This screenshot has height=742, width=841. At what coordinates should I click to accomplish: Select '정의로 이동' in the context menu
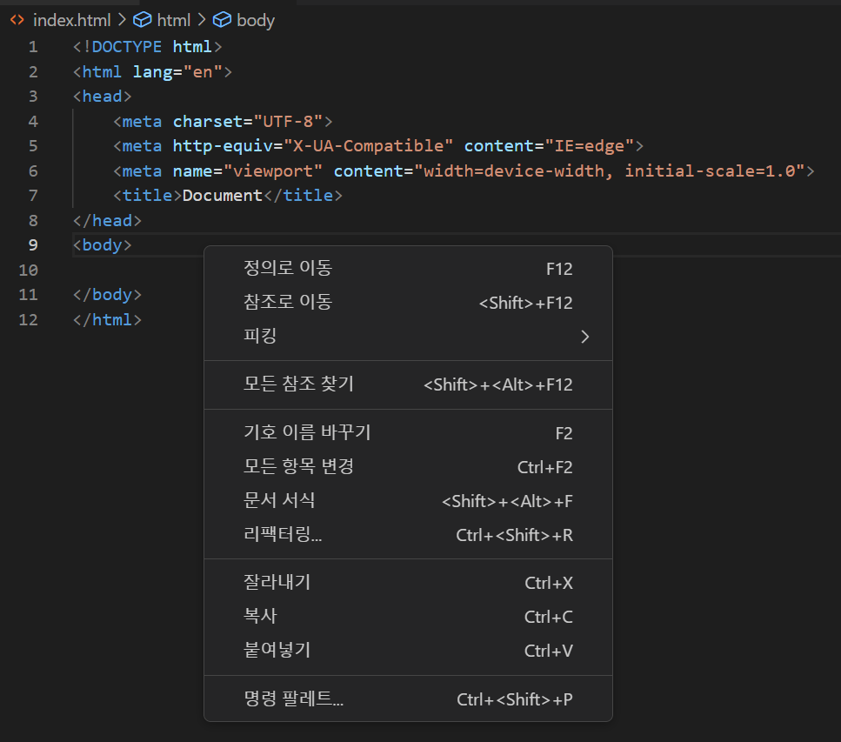pyautogui.click(x=408, y=268)
